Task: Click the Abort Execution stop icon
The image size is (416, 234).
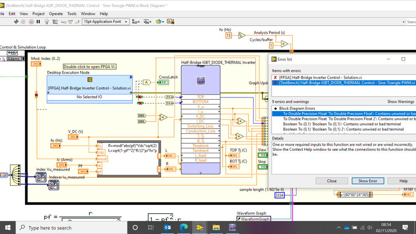Action: (x=31, y=22)
